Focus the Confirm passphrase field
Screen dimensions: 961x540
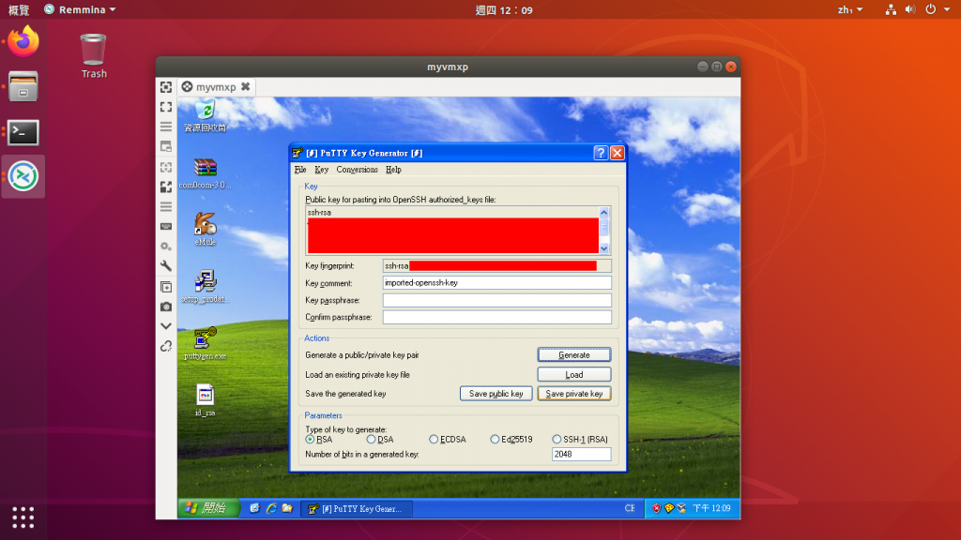tap(497, 317)
